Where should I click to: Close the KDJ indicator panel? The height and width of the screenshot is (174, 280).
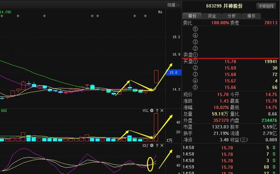(x=162, y=146)
